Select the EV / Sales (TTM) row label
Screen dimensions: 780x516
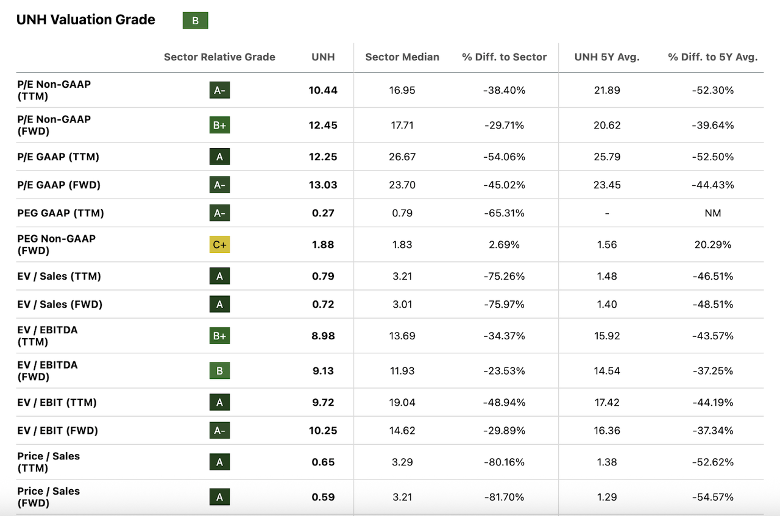click(59, 277)
